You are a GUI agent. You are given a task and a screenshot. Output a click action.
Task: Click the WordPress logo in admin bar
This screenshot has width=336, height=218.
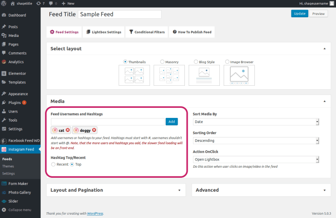tap(4, 3)
